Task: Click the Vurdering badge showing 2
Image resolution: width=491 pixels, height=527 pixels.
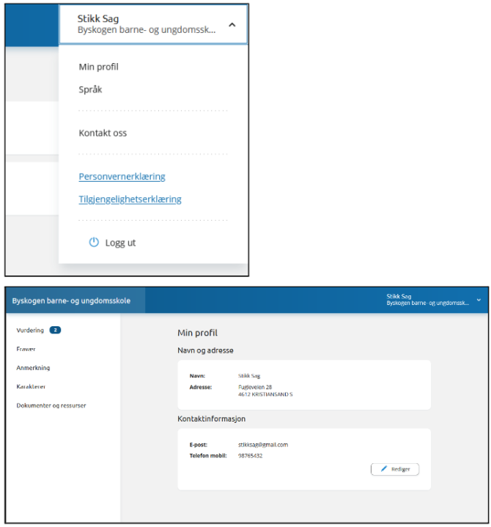Action: click(56, 331)
